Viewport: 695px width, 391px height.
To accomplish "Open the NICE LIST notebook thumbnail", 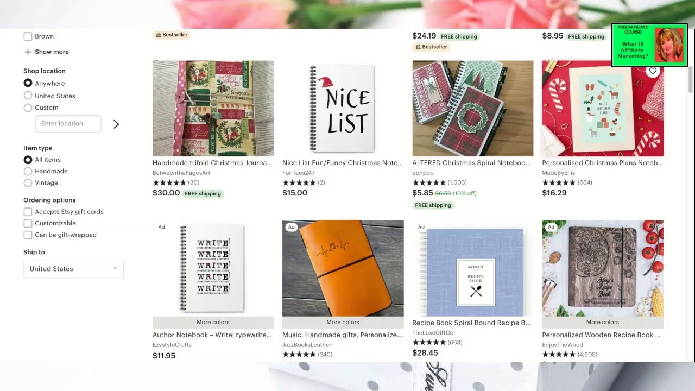I will 343,109.
